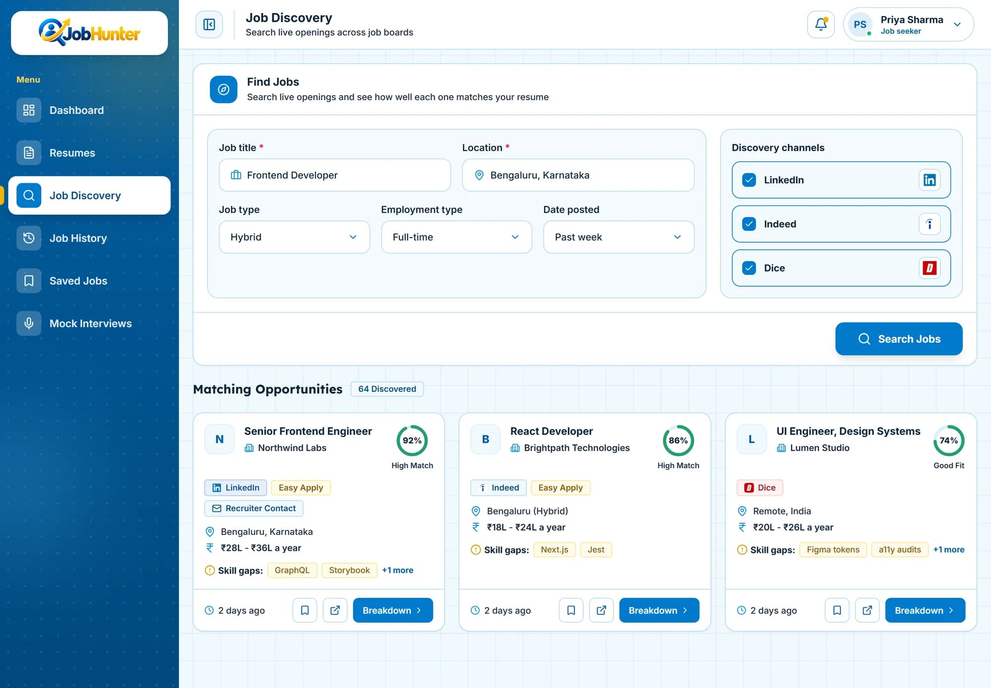Go to Dashboard in sidebar
Screen dimensions: 991x688
click(89, 110)
